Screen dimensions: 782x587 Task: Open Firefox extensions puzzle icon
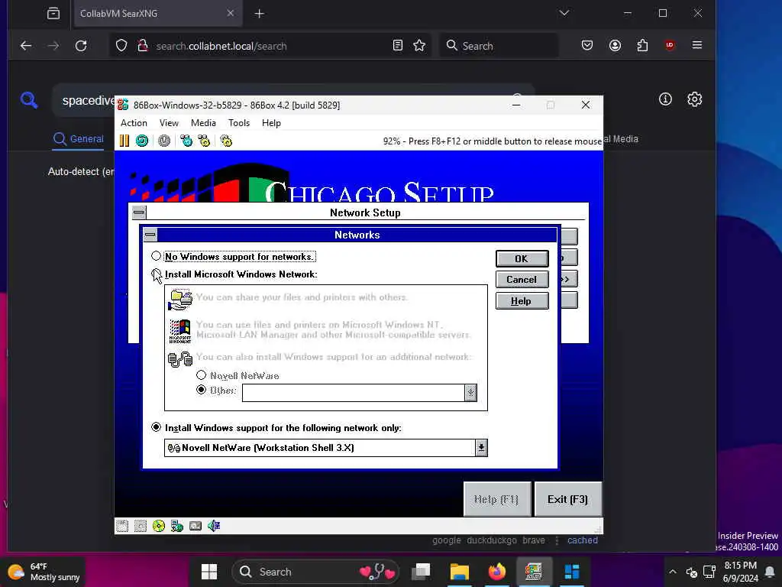click(642, 45)
